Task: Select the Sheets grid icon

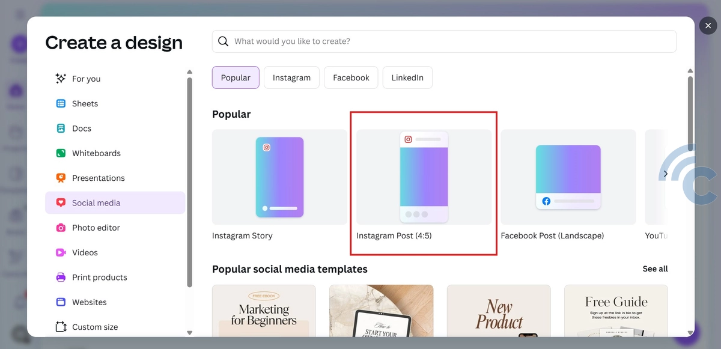Action: 61,103
